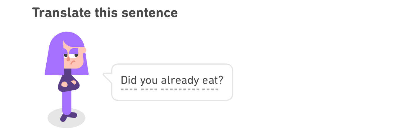The width and height of the screenshot is (419, 129).
Task: Click the character's dark purple sweater collar
Action: point(68,72)
